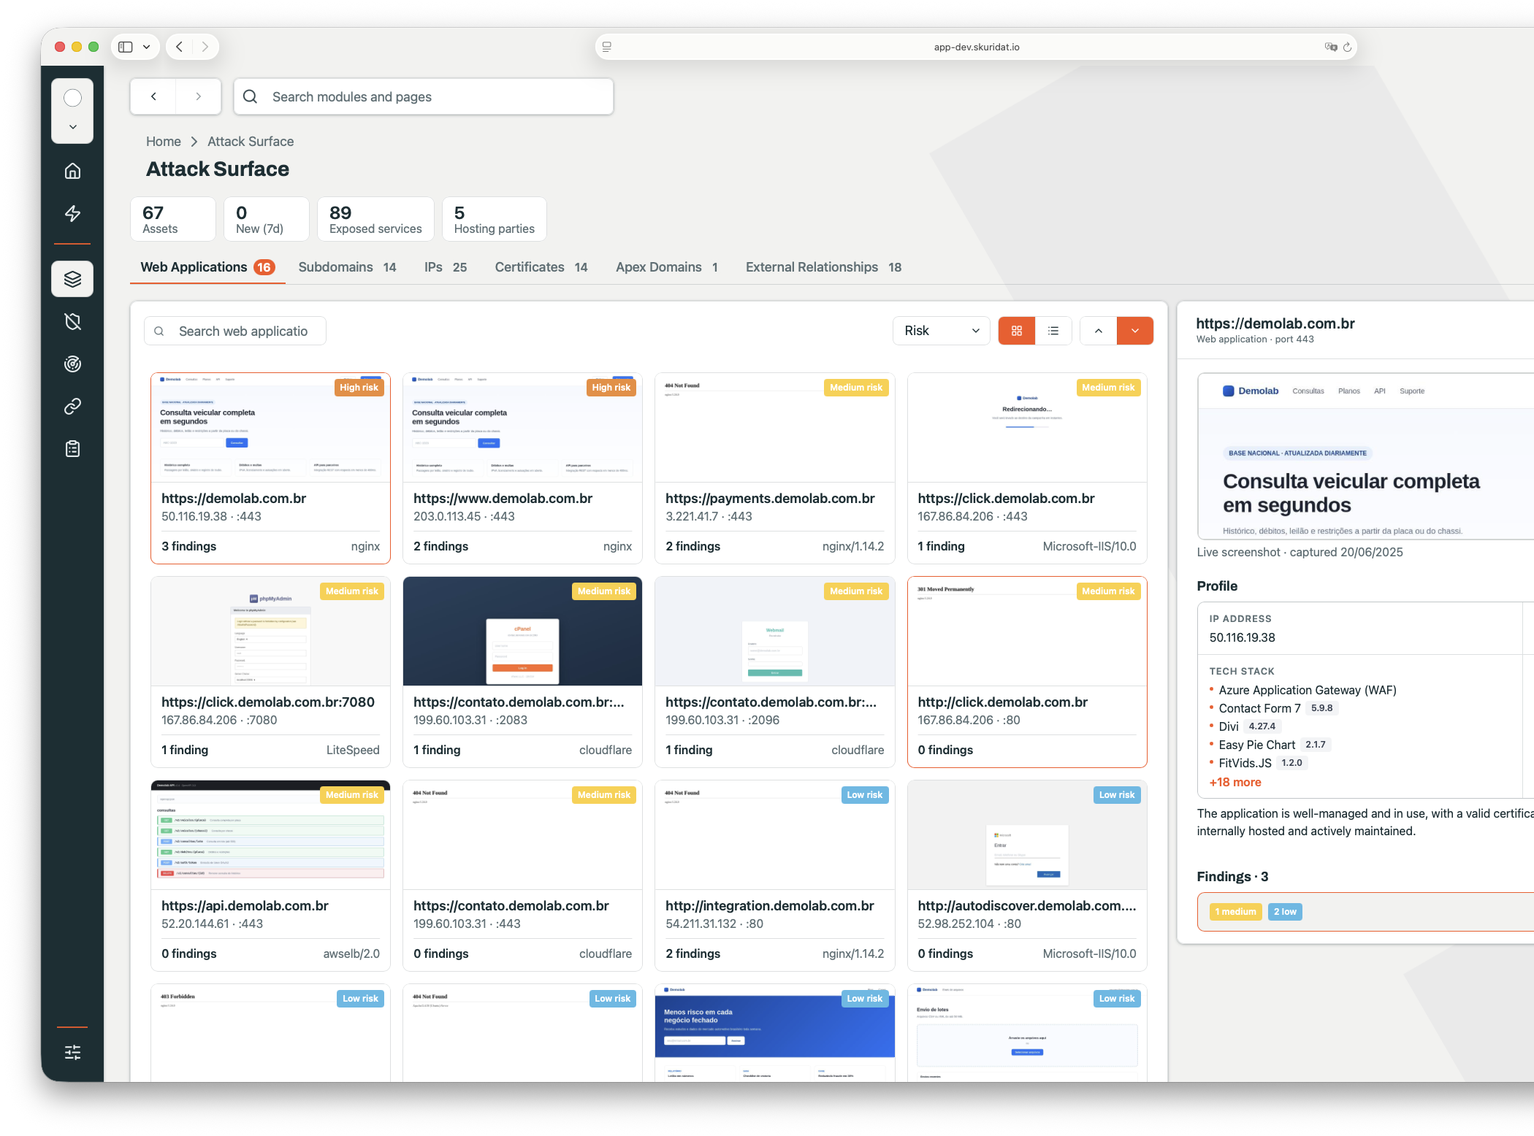This screenshot has width=1534, height=1136.
Task: Click the 2 low findings badge
Action: pyautogui.click(x=1285, y=911)
